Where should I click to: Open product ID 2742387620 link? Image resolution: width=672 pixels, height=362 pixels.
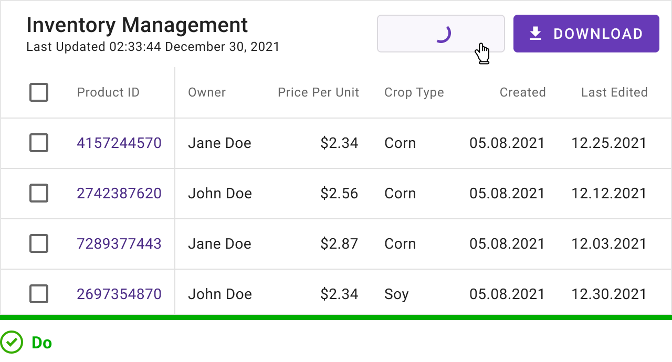tap(119, 193)
